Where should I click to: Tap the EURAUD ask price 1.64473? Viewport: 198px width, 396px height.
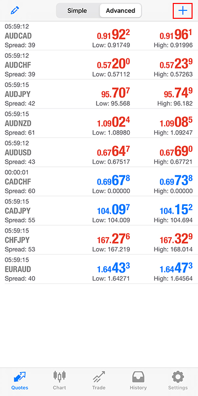176,268
